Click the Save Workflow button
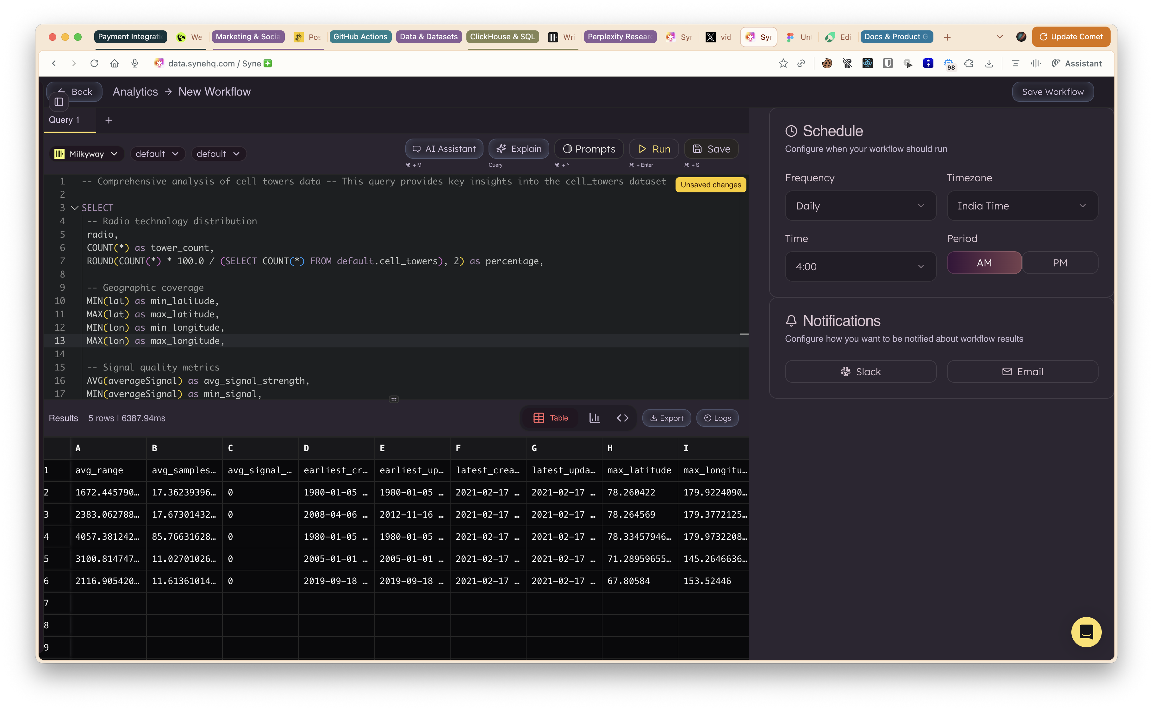The height and width of the screenshot is (710, 1153). [1052, 92]
